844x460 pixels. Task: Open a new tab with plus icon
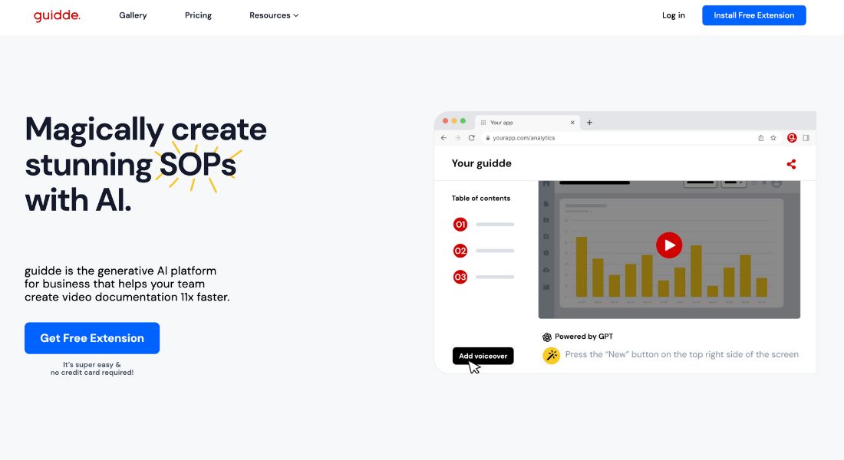click(589, 123)
